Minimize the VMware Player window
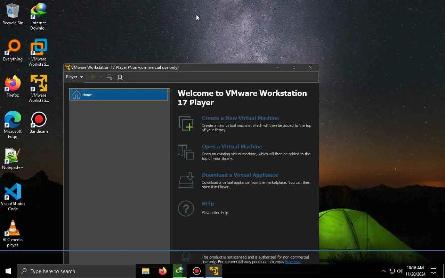Viewport: 445px width, 278px height. [x=278, y=67]
